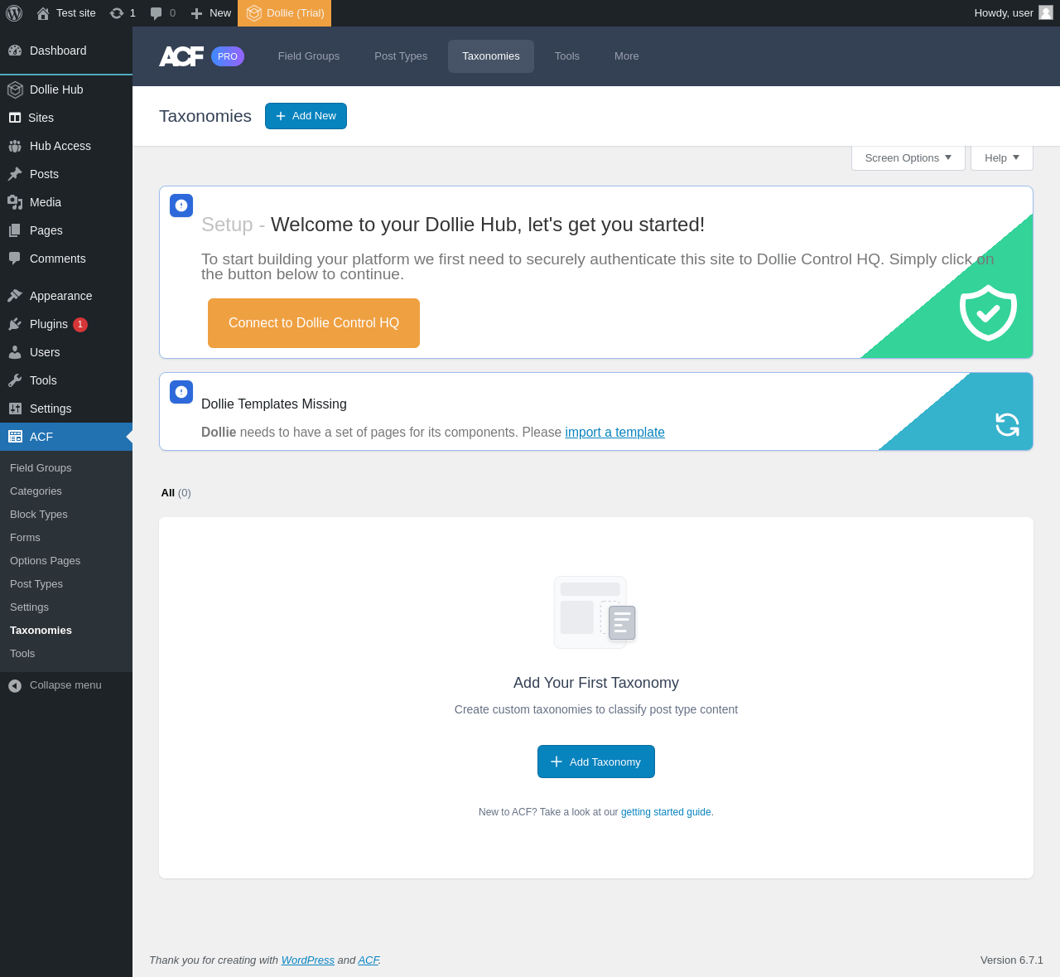1060x977 pixels.
Task: Click the ACF grid icon in sidebar
Action: pos(15,437)
